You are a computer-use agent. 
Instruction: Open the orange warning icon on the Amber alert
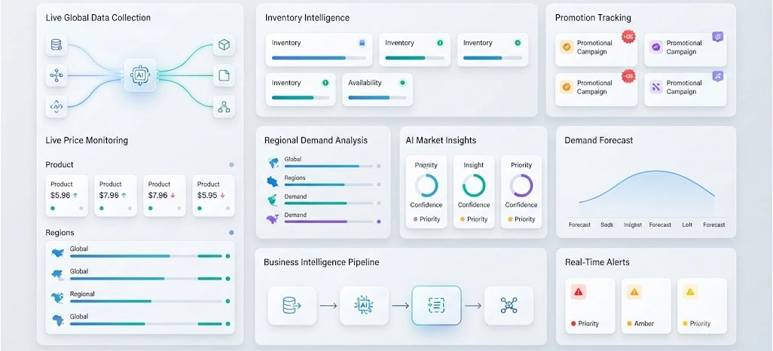pyautogui.click(x=634, y=291)
